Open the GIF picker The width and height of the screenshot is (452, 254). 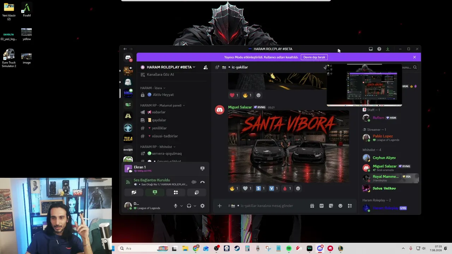pos(321,206)
